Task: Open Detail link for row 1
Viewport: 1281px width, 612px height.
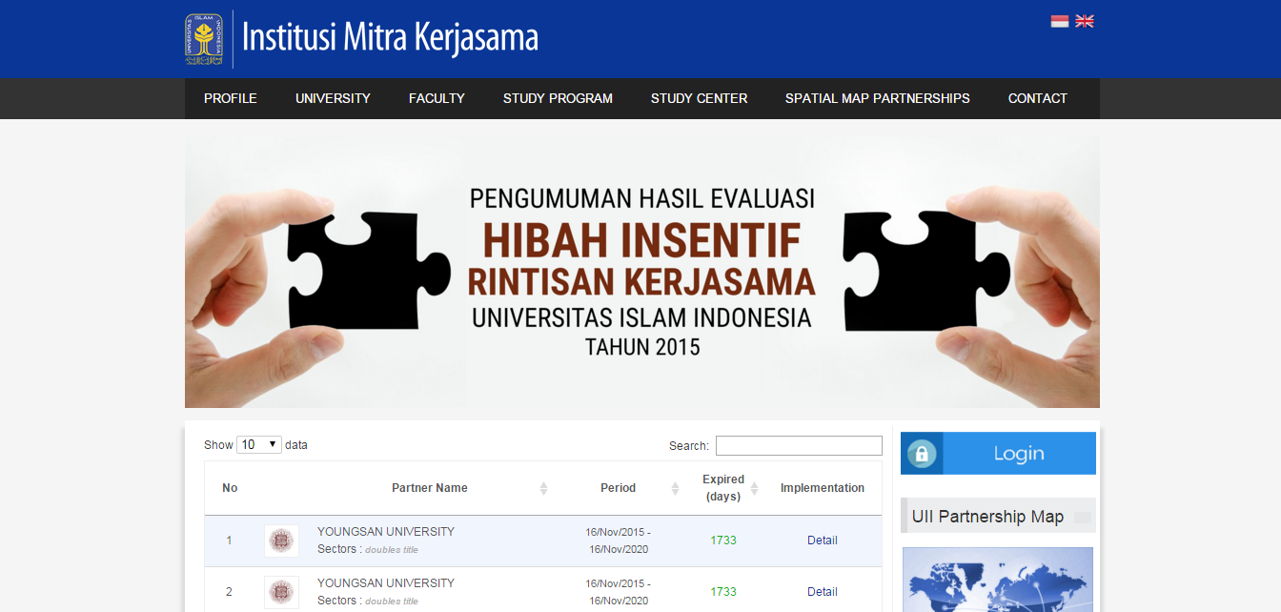Action: click(823, 541)
